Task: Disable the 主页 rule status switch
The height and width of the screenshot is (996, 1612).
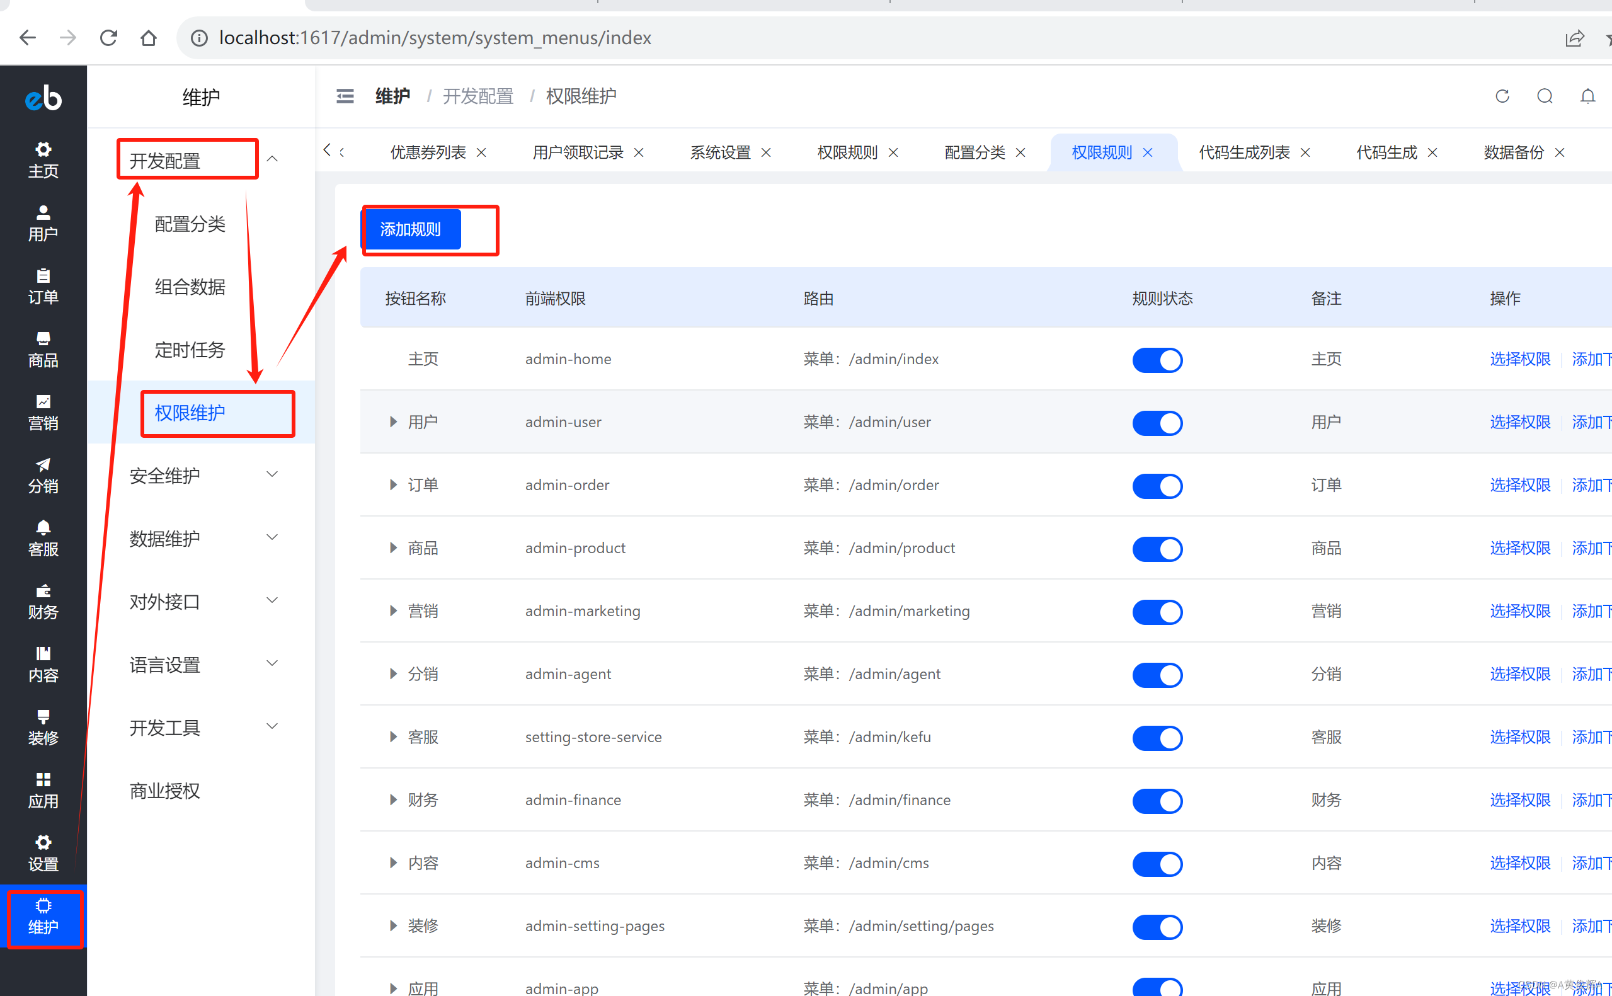Action: (x=1157, y=360)
